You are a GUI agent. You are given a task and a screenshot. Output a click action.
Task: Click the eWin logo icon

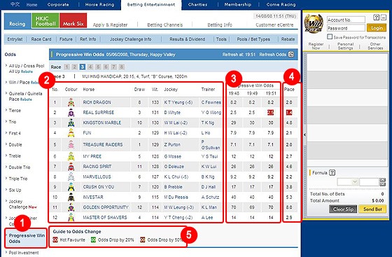314,24
